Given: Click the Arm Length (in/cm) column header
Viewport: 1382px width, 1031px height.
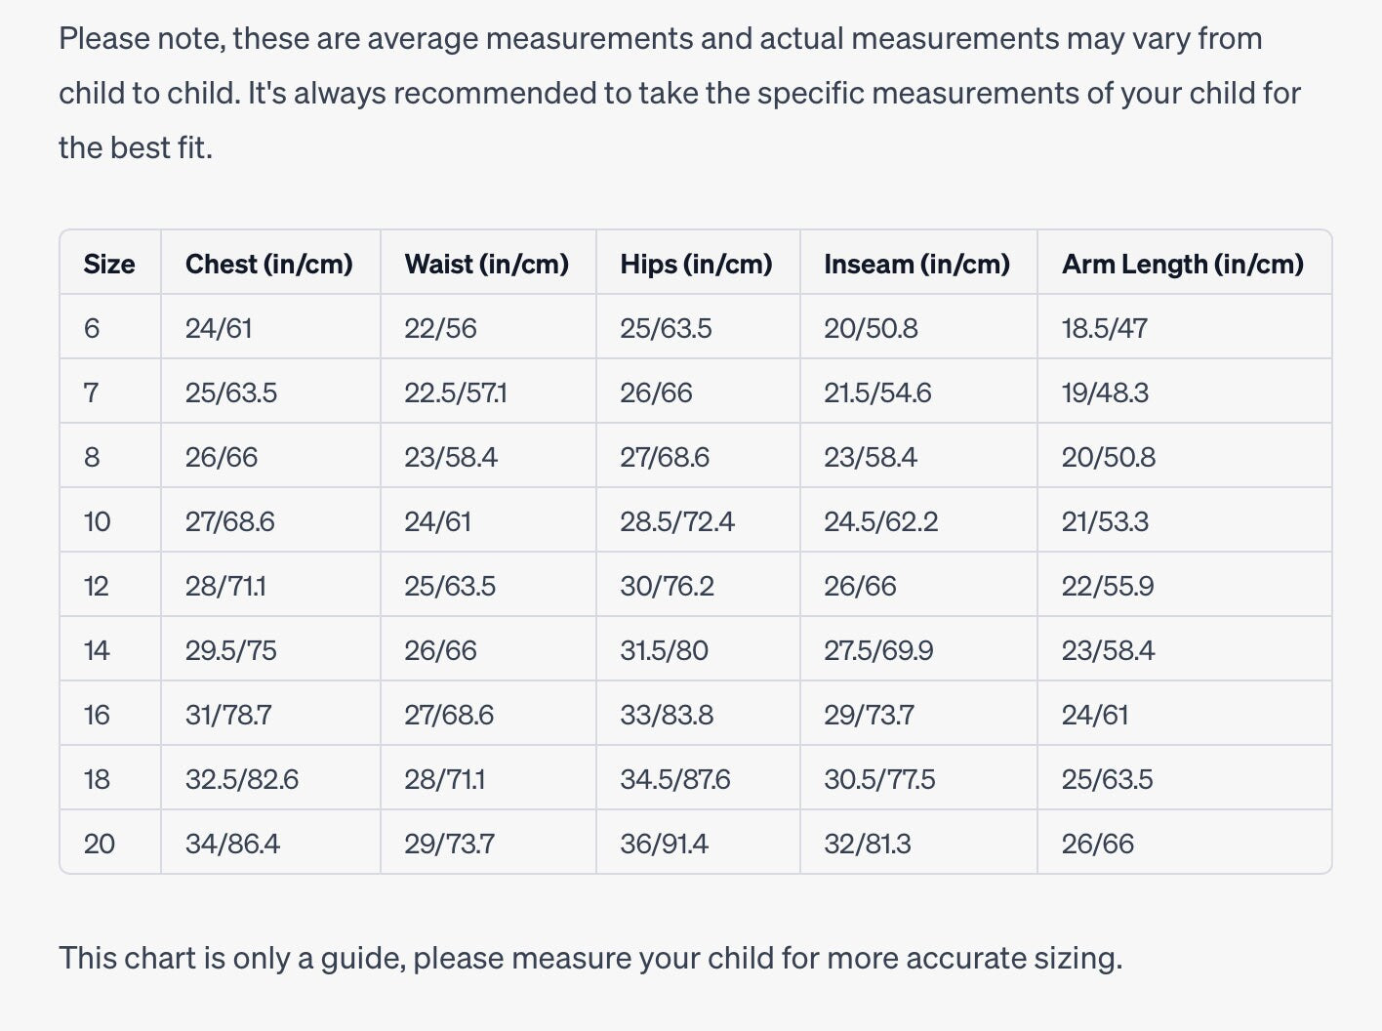Looking at the screenshot, I should point(1183,264).
